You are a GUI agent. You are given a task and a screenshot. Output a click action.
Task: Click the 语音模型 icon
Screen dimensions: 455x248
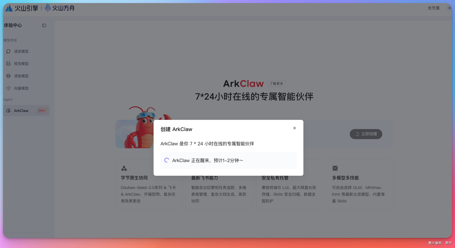coord(9,76)
